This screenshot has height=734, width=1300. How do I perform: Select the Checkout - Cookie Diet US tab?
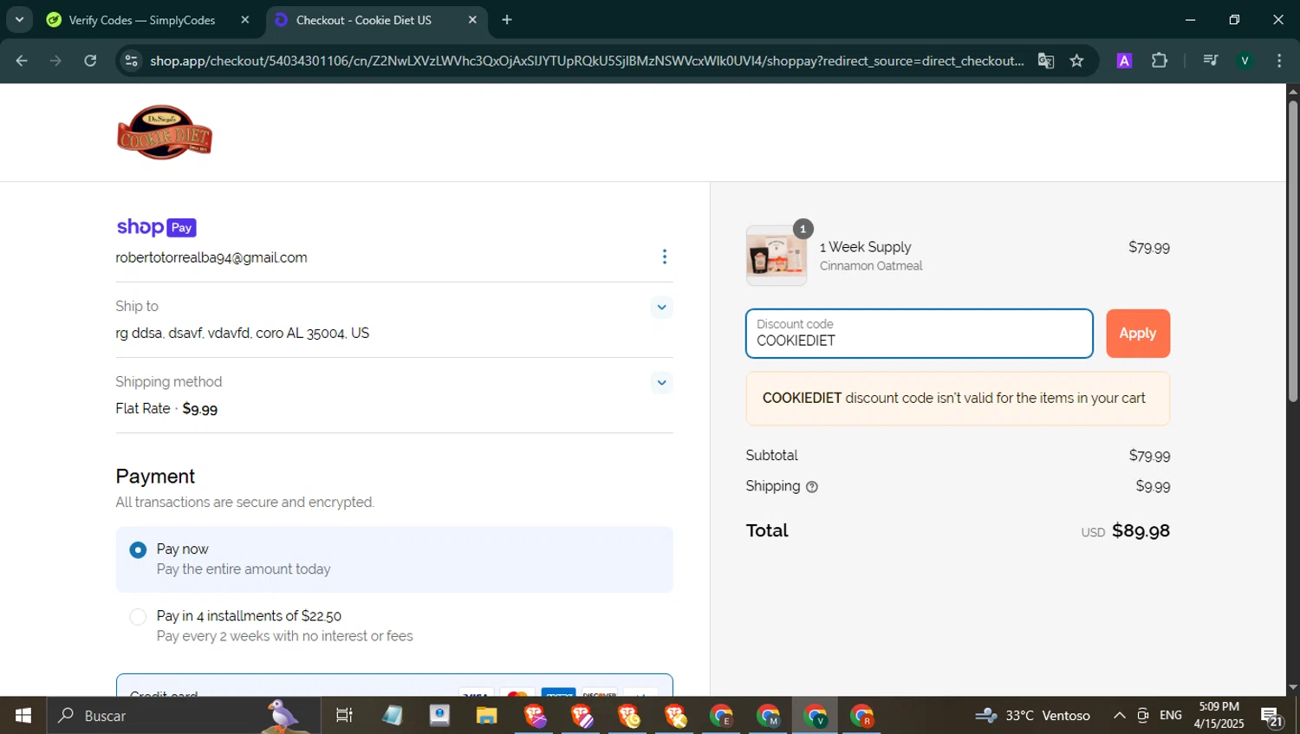point(363,20)
